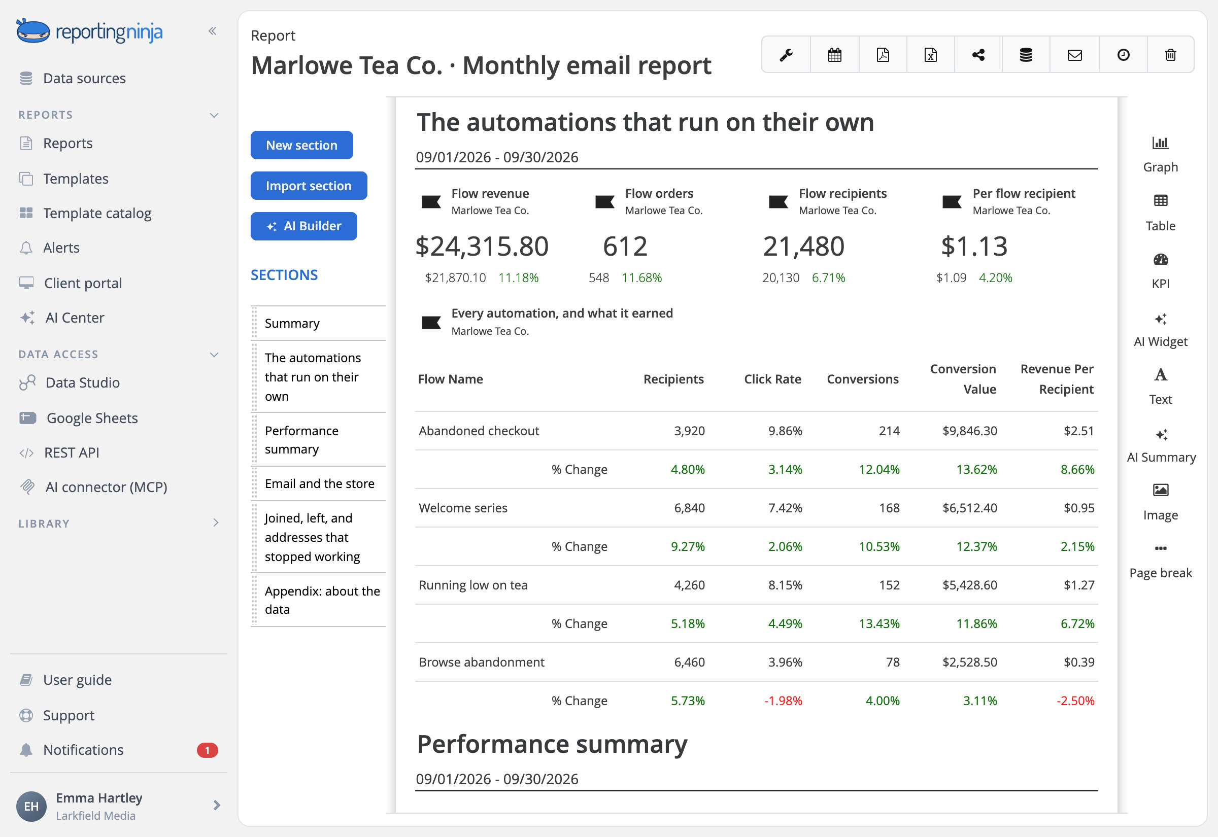Viewport: 1218px width, 837px height.
Task: Open the data sources database toolbar icon
Action: pyautogui.click(x=1026, y=55)
